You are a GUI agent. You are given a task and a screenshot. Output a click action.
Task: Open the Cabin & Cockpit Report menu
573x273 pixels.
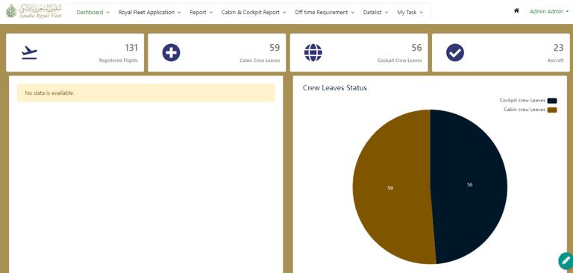[x=254, y=12]
